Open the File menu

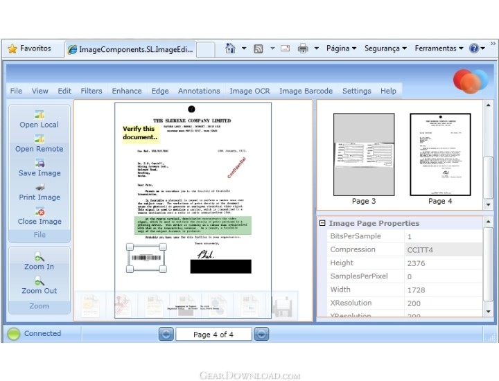pyautogui.click(x=16, y=91)
